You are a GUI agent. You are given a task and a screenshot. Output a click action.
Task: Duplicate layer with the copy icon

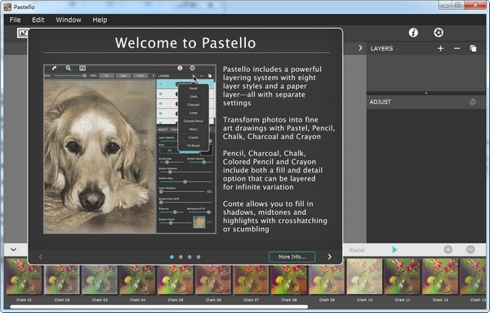coord(473,48)
